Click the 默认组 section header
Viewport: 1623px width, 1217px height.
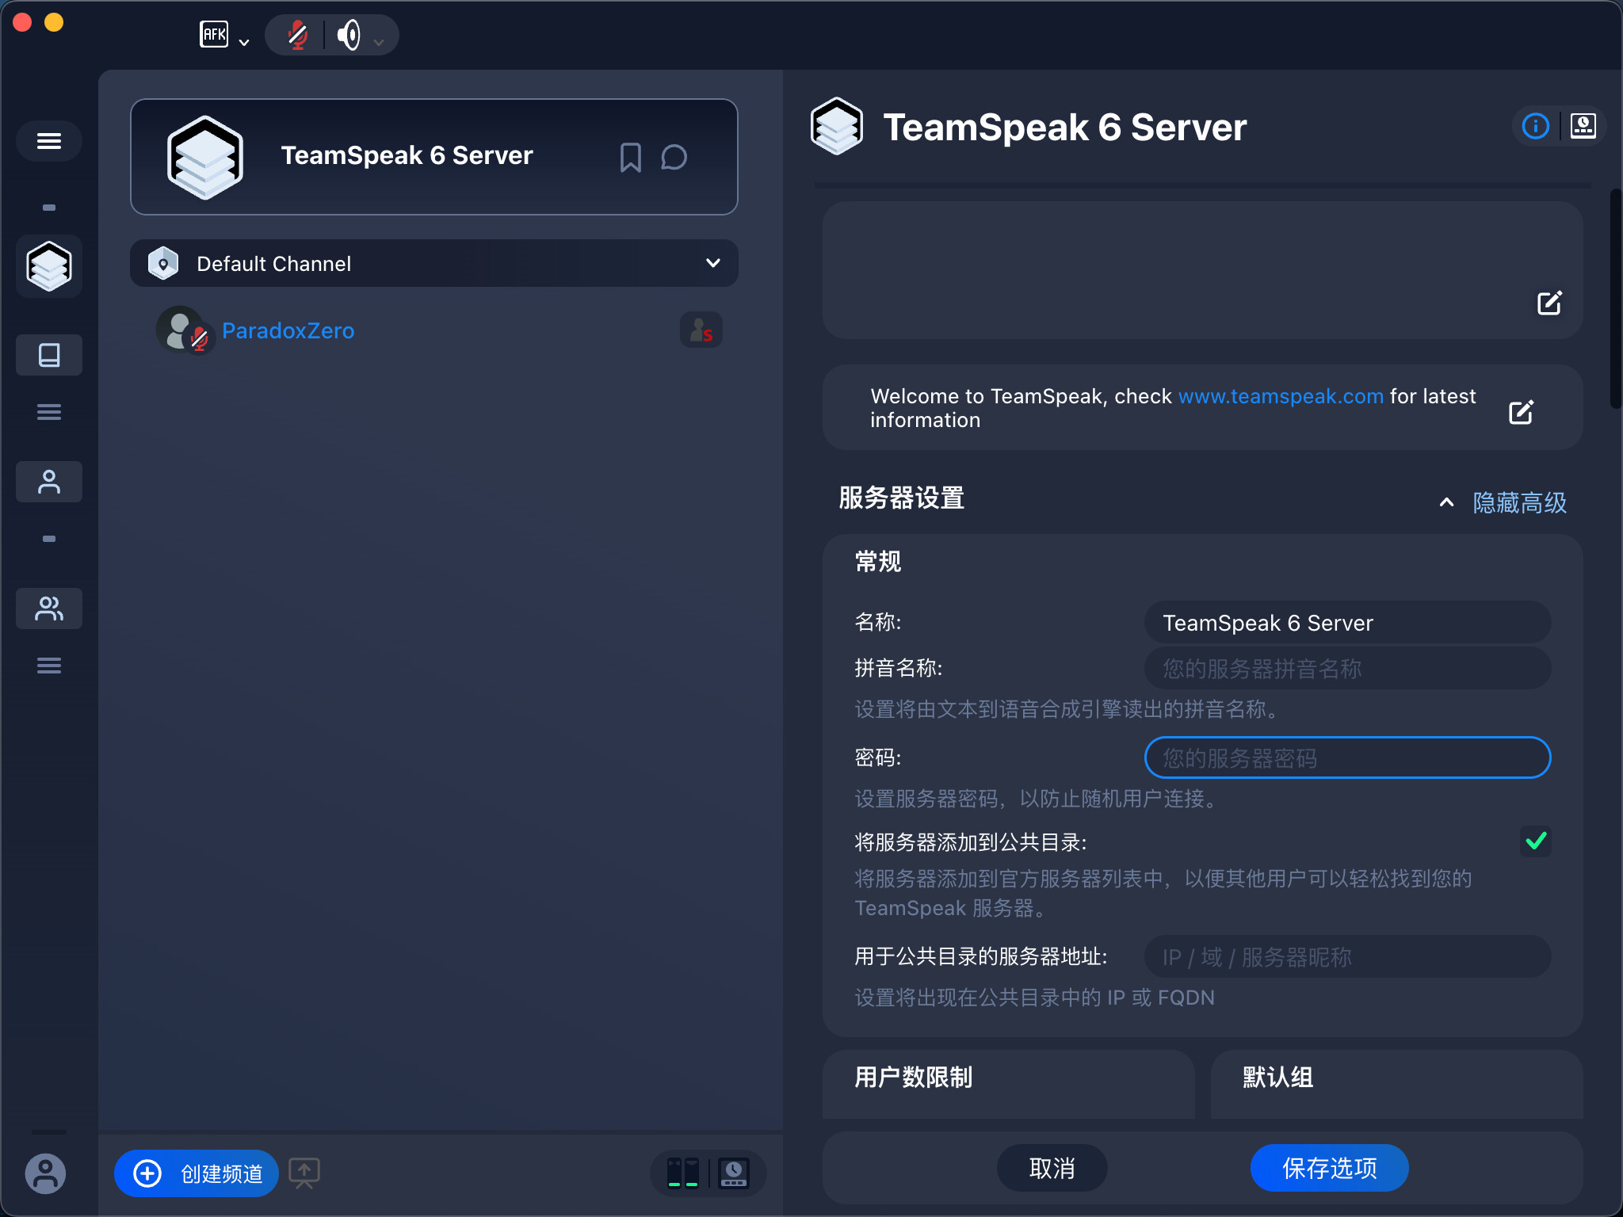(x=1277, y=1078)
